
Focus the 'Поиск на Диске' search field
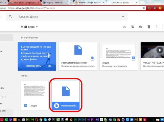click(67, 17)
